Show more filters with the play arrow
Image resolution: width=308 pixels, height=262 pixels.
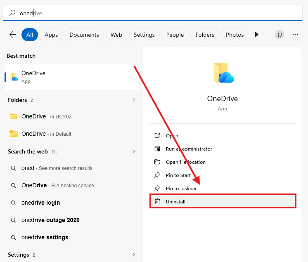click(x=256, y=35)
